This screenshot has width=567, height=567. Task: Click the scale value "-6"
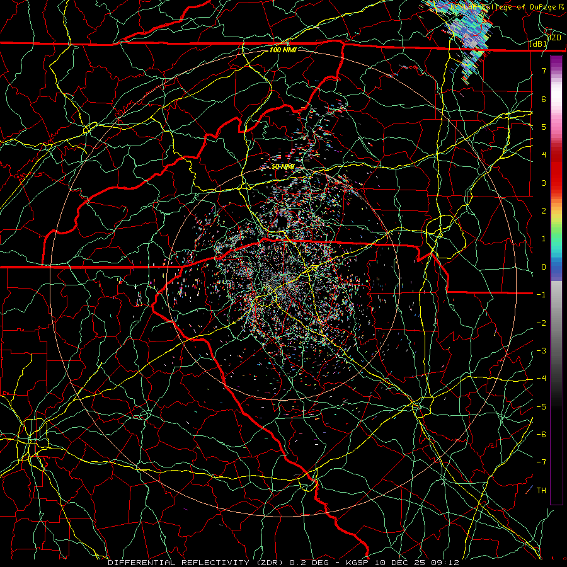coord(541,435)
